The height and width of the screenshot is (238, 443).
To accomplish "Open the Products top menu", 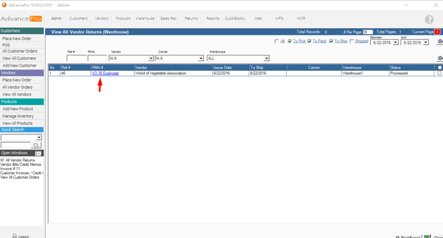I will click(x=123, y=19).
